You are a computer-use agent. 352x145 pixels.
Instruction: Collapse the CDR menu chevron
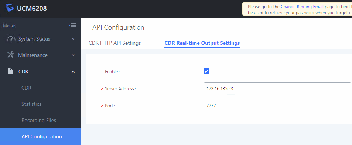coord(73,71)
